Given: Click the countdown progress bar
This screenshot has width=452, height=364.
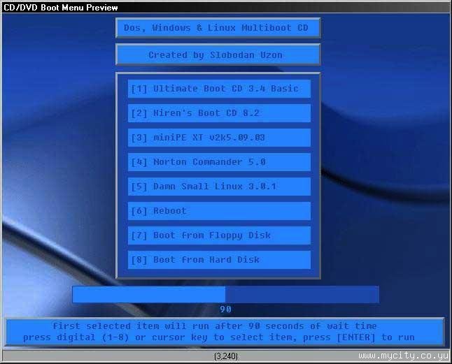Looking at the screenshot, I should tap(226, 294).
